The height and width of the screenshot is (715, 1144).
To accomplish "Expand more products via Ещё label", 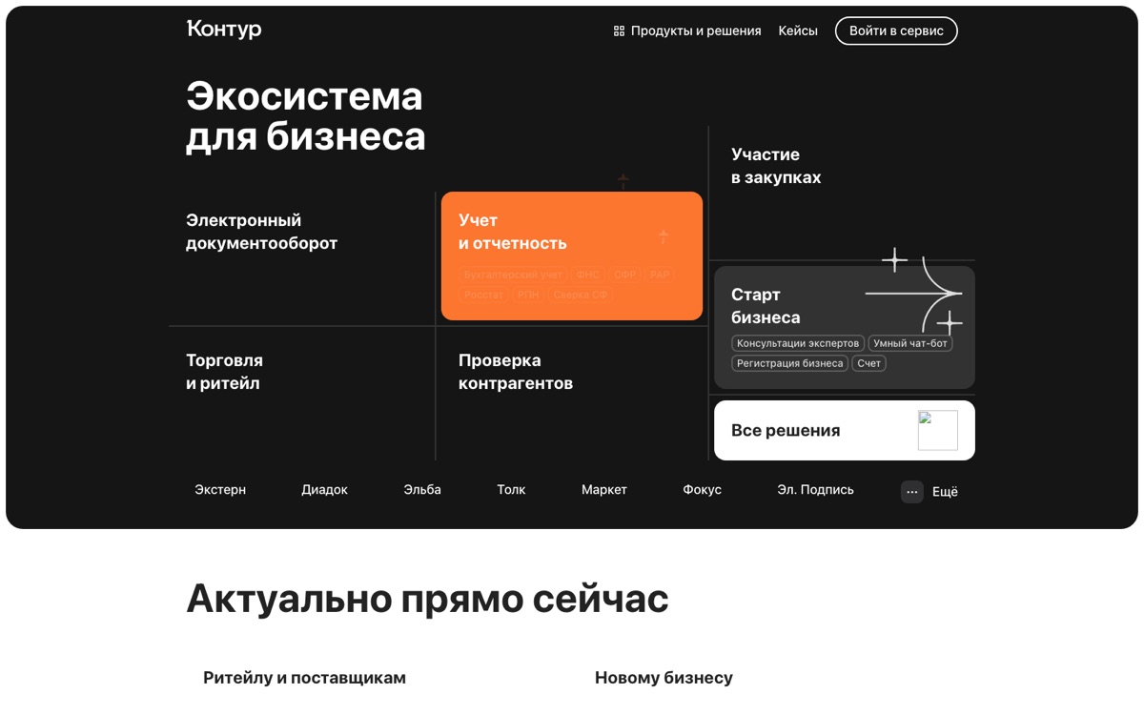I will pos(945,492).
